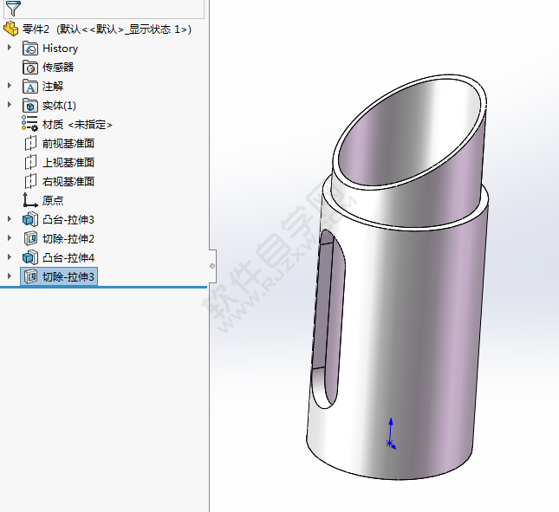Click the 凸台-拉伸4 boss extrude icon
The height and width of the screenshot is (512, 559).
click(x=30, y=257)
